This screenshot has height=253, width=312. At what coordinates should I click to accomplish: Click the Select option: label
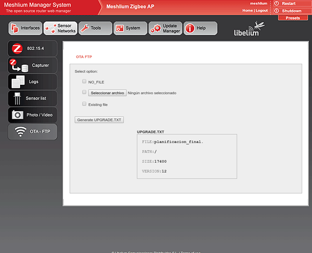click(86, 72)
